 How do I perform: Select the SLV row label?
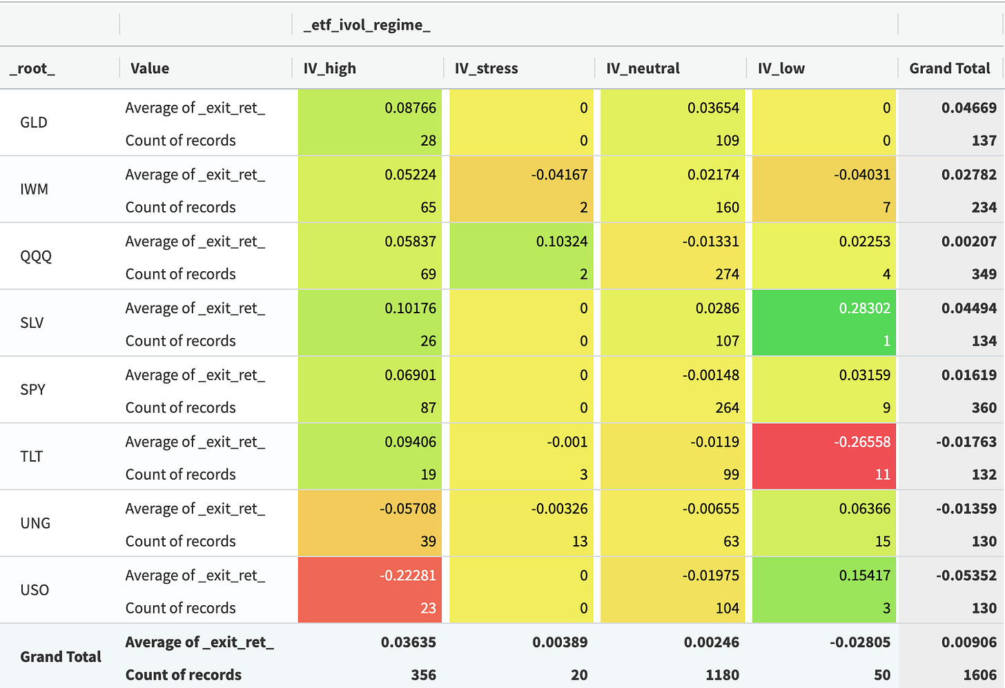pos(32,323)
